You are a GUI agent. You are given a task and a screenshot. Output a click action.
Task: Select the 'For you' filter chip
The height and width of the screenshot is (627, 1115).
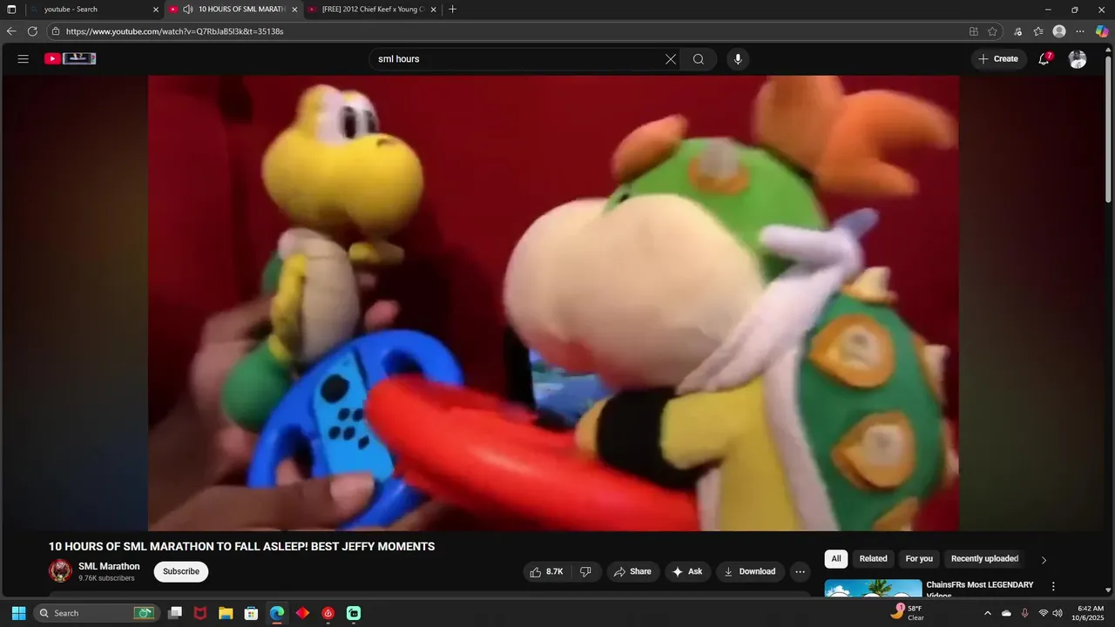(x=919, y=559)
